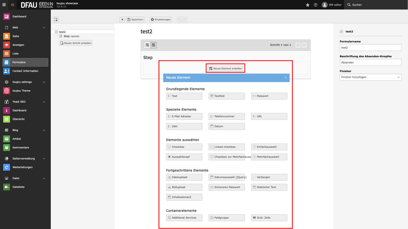Go to next step arrow
Screen dimensions: 408x229
(304, 45)
